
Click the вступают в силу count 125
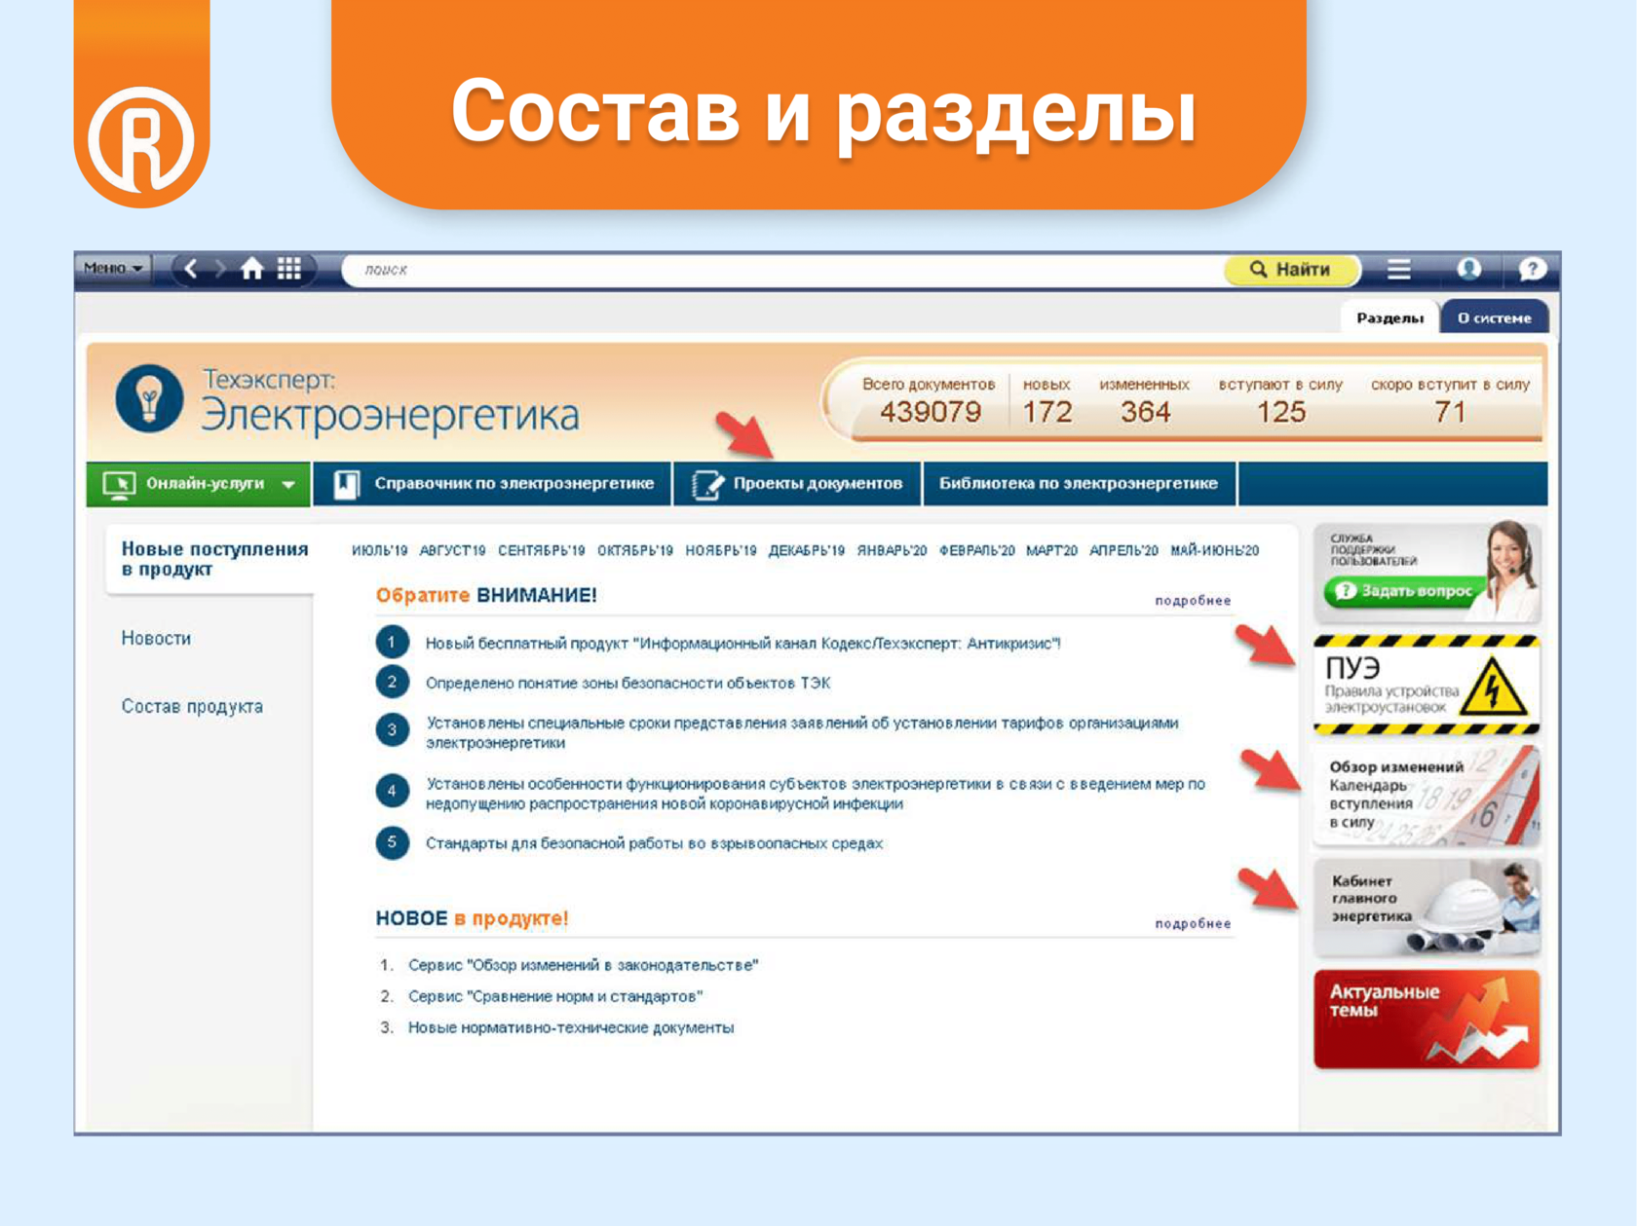tap(1280, 412)
